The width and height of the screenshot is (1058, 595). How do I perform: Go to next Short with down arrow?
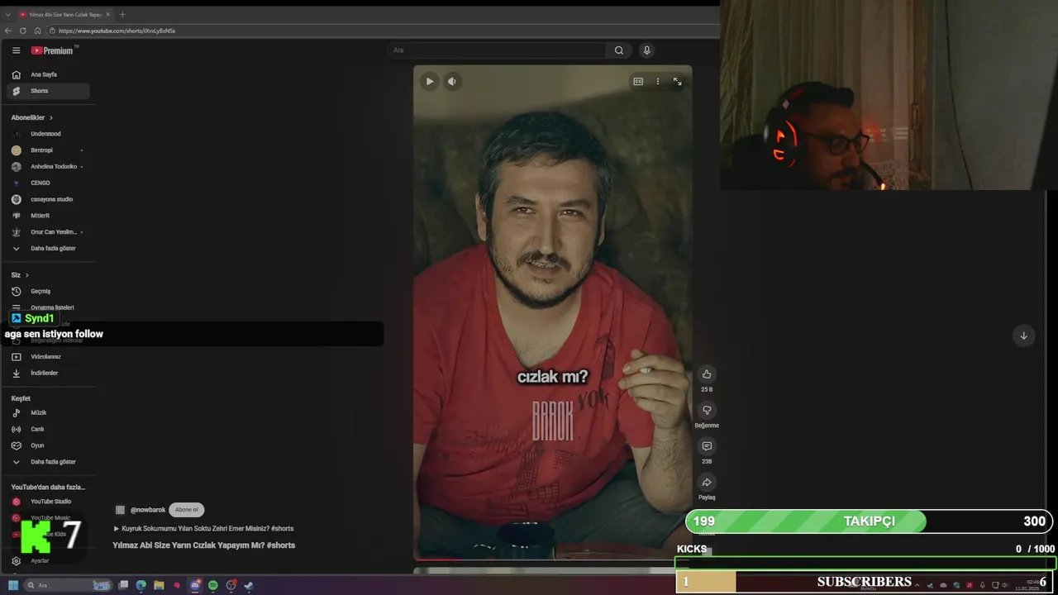pos(1023,336)
